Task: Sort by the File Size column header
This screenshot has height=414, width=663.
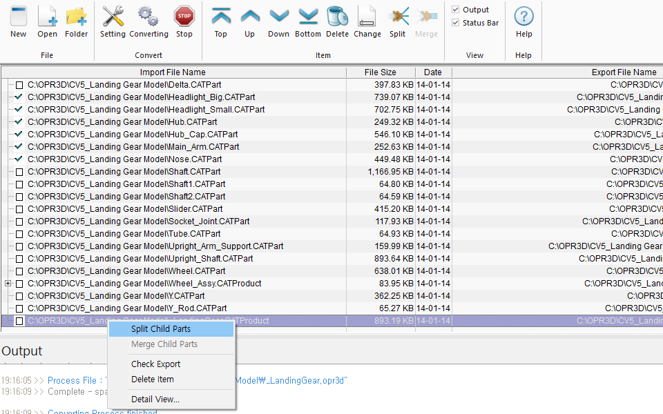Action: tap(381, 72)
